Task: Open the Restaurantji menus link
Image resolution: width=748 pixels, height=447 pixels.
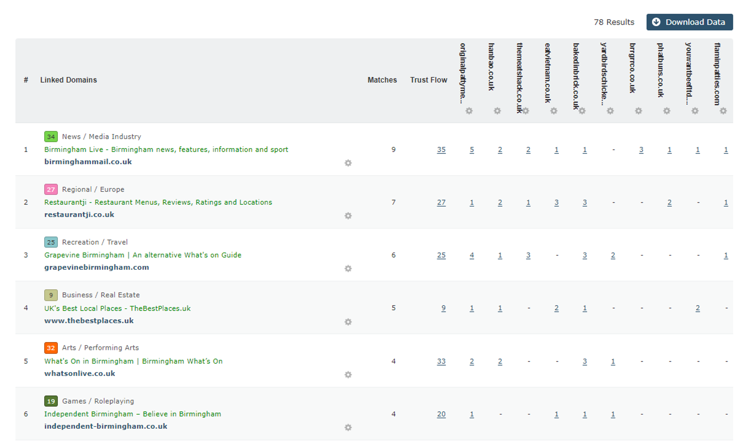Action: pos(158,202)
